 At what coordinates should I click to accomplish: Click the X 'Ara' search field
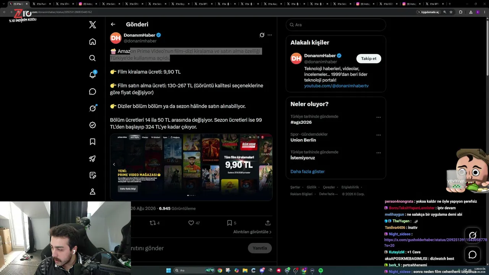336,25
